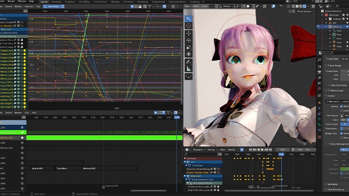Open the View Layer properties tab

[319, 77]
